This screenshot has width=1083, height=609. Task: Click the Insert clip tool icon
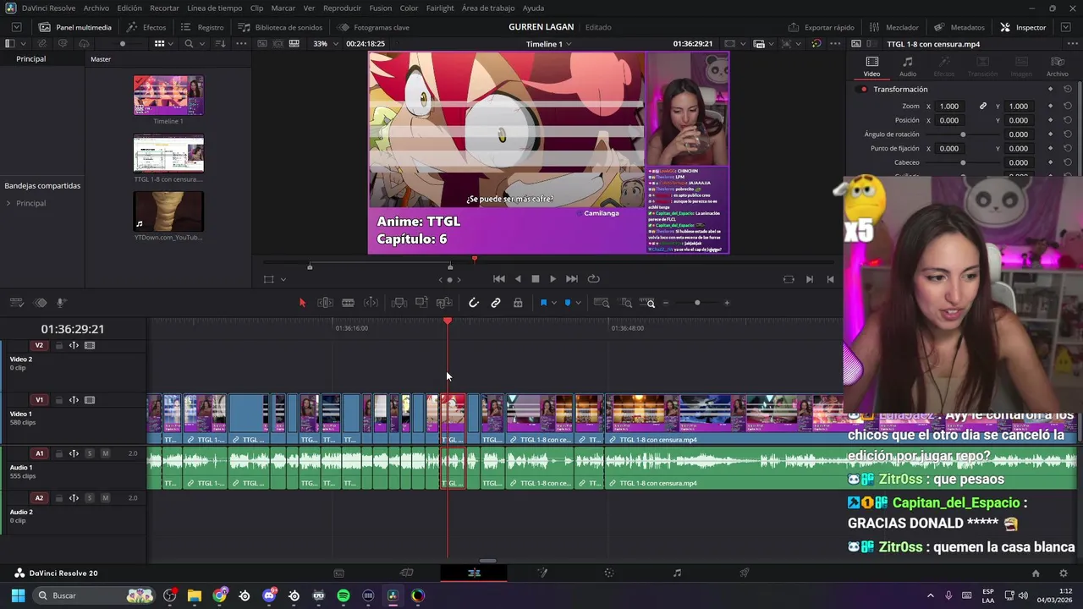pyautogui.click(x=399, y=303)
